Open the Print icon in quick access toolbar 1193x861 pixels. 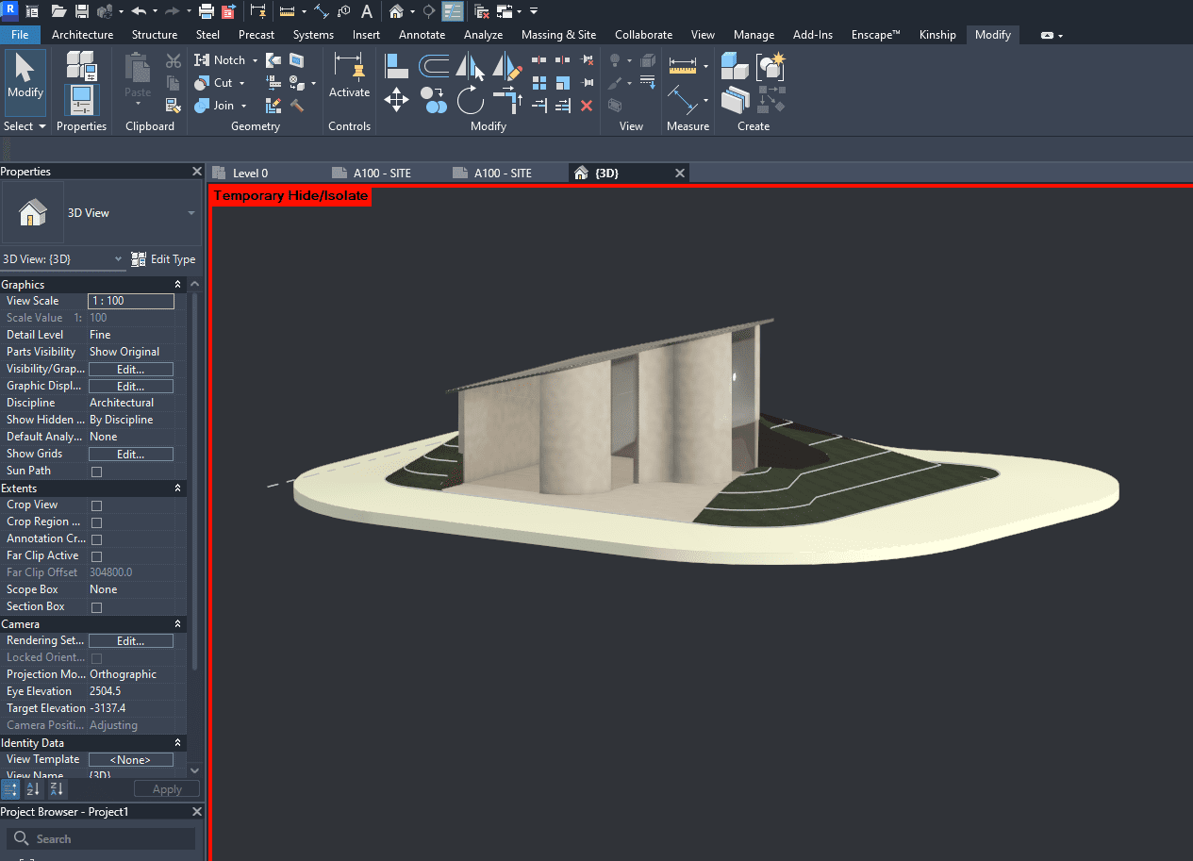coord(207,11)
